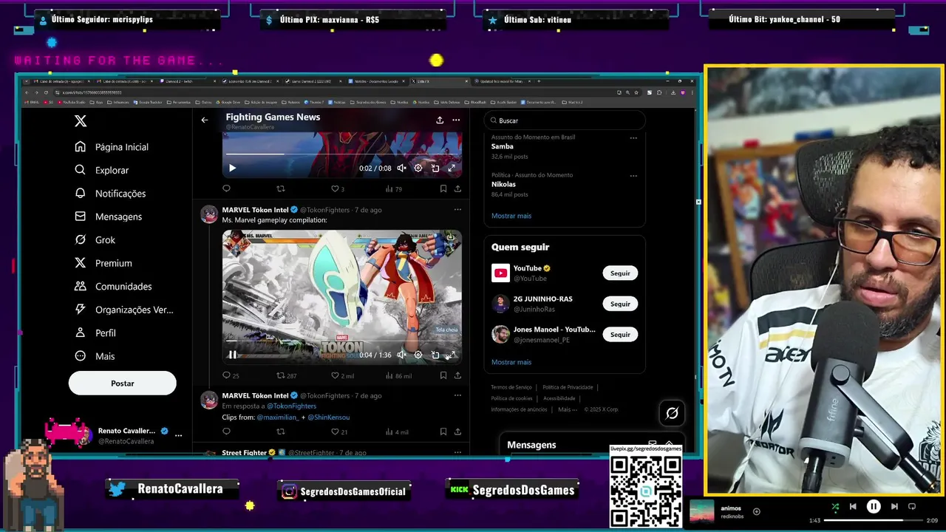946x532 pixels.
Task: Open more options for Fighting Games News list
Action: pos(456,120)
